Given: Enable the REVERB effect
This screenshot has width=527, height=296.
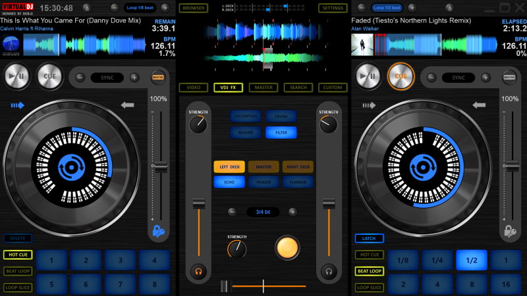Looking at the screenshot, I should pos(245,133).
